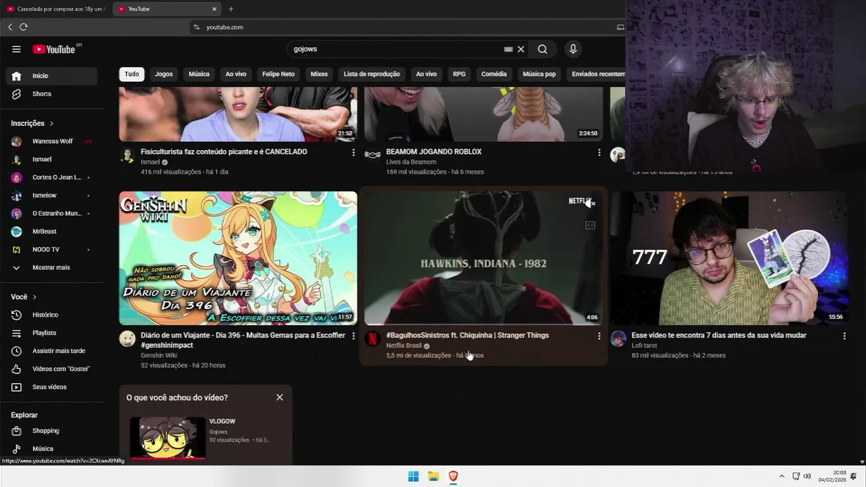Select the Mixes filter chip

[x=319, y=74]
